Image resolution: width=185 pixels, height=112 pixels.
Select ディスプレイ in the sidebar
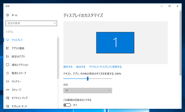pos(17,40)
